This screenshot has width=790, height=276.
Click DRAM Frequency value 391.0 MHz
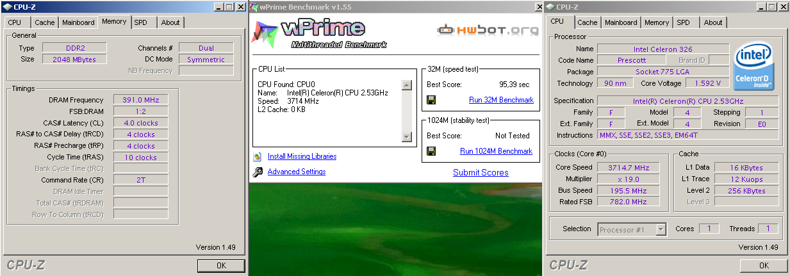click(x=140, y=100)
